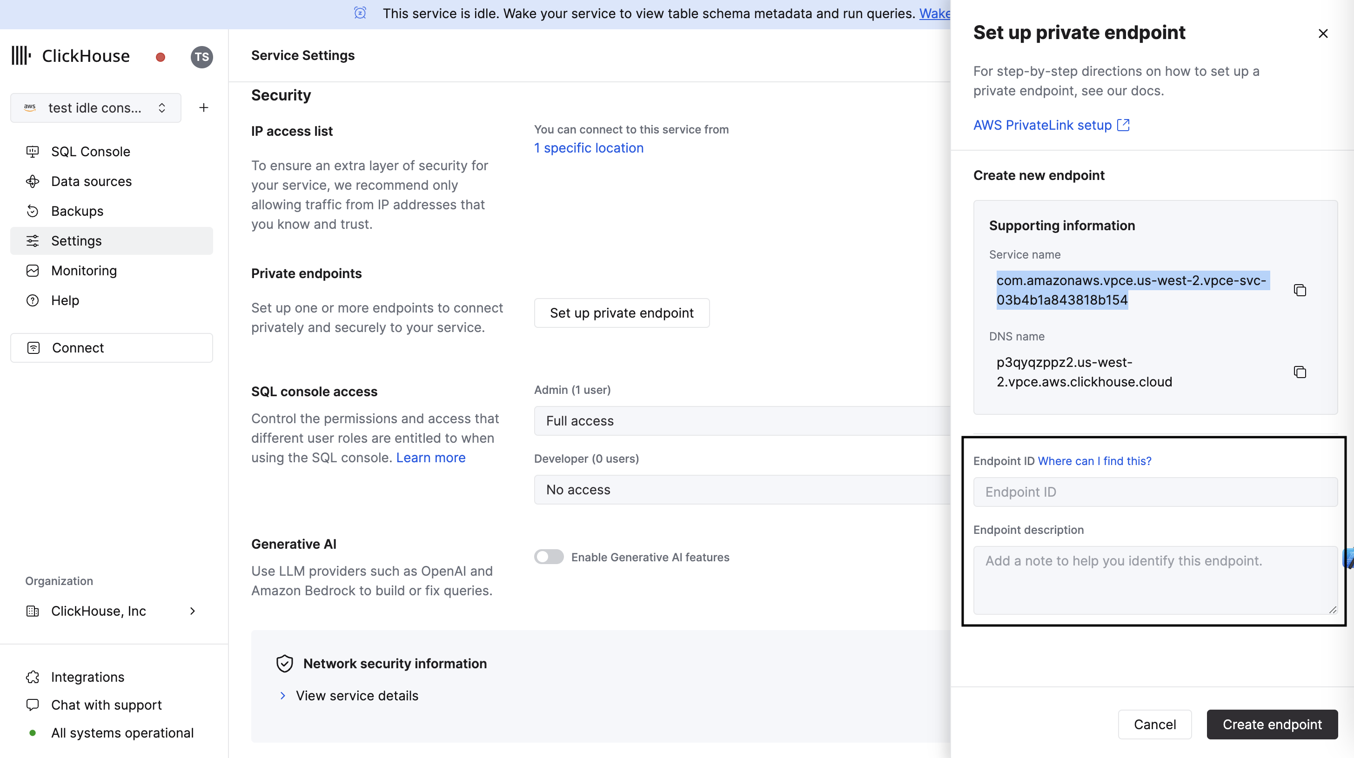The image size is (1354, 758).
Task: Toggle Enable Generative AI features switch
Action: pyautogui.click(x=548, y=557)
